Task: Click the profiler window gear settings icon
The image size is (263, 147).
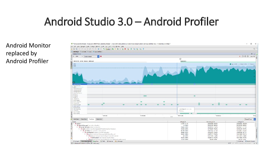Action: click(252, 54)
